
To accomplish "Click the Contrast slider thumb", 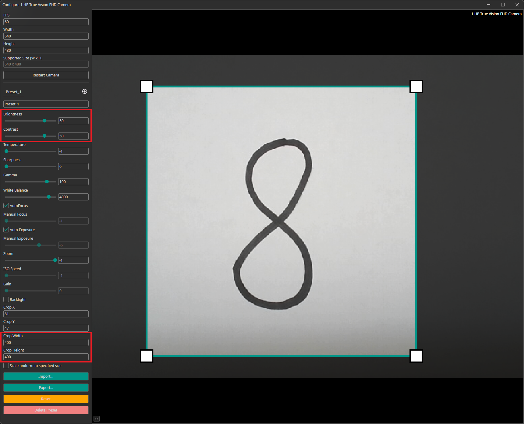I will tap(45, 136).
